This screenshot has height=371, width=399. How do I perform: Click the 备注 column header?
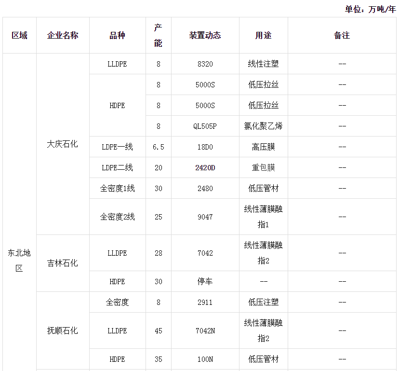click(342, 35)
